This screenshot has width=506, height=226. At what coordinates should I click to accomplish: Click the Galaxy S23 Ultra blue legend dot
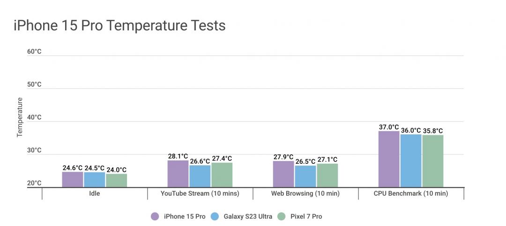tap(215, 216)
